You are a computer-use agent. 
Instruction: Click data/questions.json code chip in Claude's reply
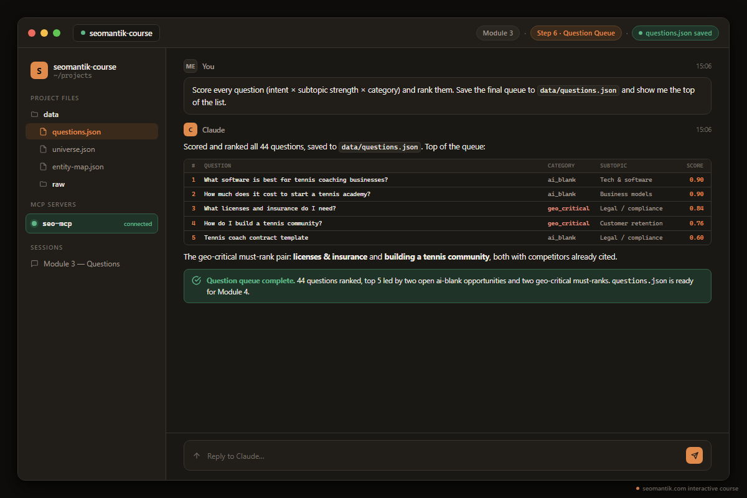click(x=379, y=148)
